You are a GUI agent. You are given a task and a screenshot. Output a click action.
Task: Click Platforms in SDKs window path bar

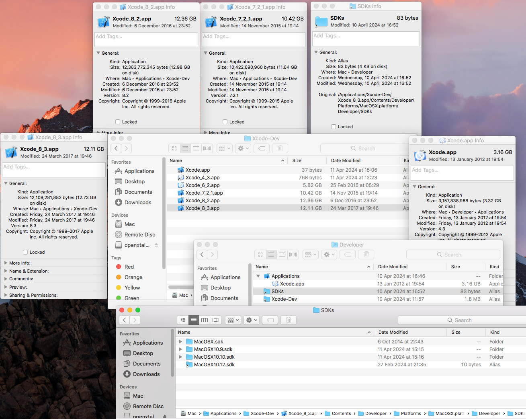[407, 413]
